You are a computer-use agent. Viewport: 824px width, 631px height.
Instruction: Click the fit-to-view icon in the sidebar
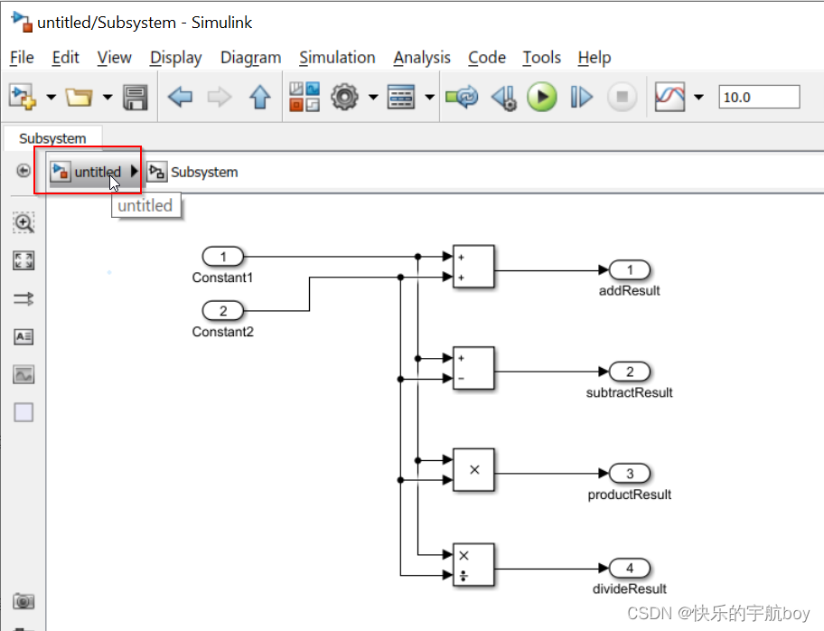[x=22, y=260]
